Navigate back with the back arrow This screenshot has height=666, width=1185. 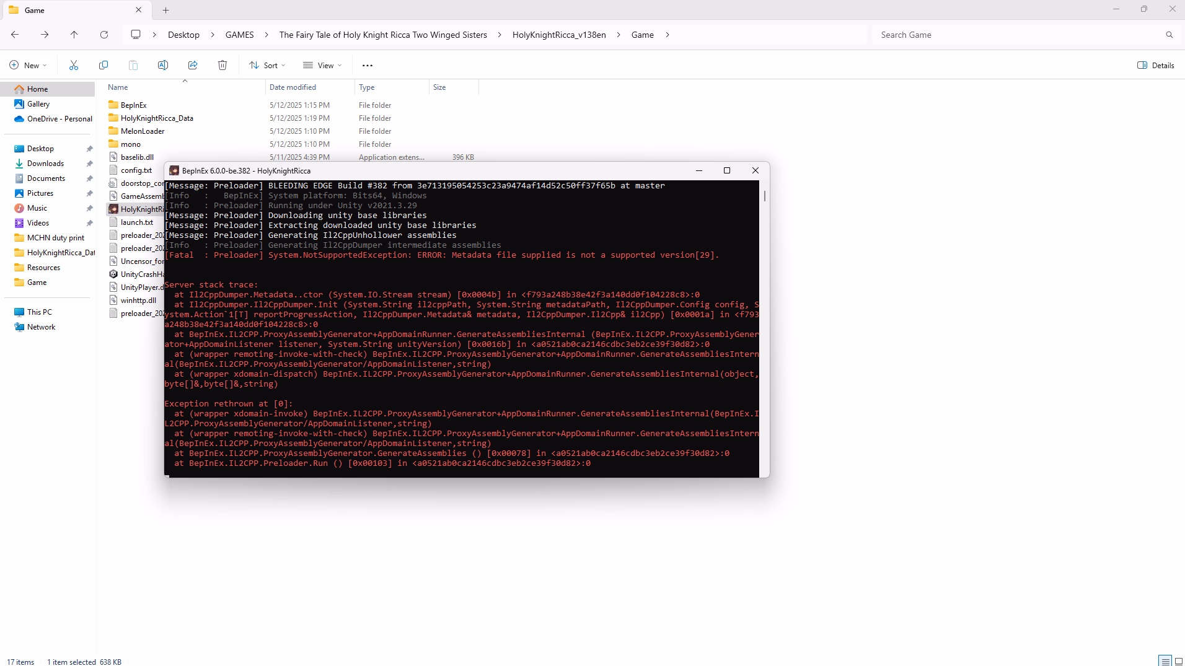[15, 35]
